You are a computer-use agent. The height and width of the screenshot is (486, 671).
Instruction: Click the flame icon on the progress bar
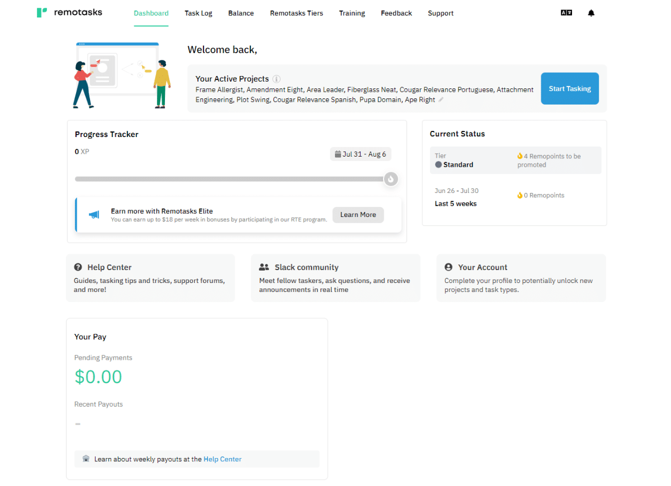click(x=391, y=179)
